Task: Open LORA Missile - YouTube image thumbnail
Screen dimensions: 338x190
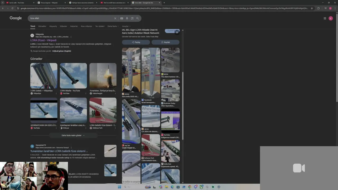Action: coord(73,76)
